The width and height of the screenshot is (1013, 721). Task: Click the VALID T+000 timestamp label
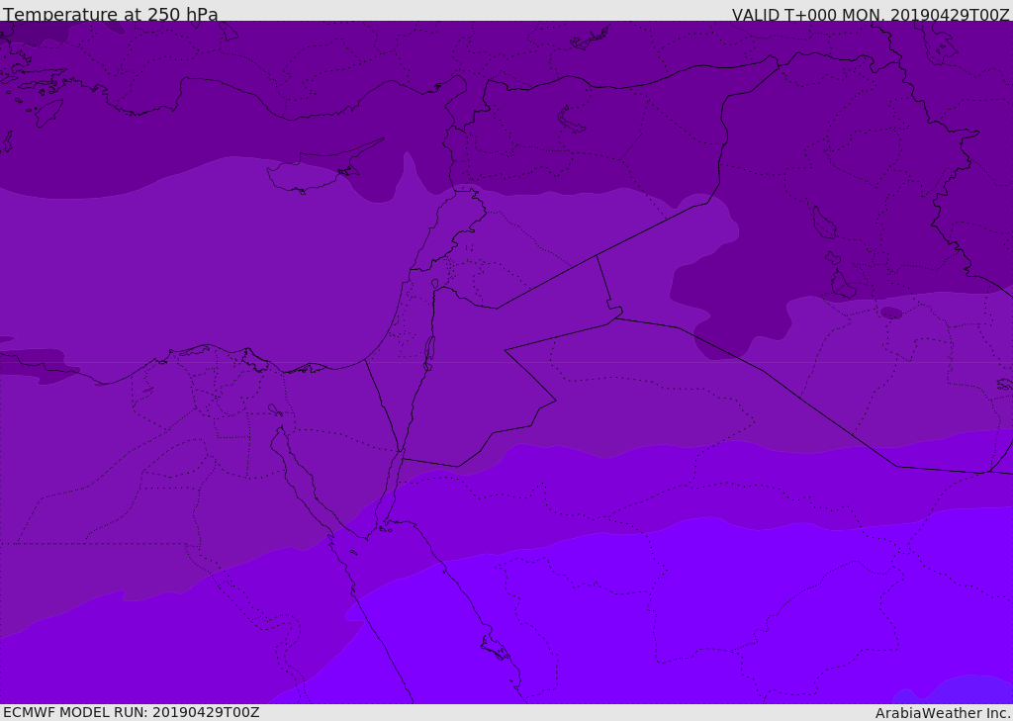click(x=871, y=15)
